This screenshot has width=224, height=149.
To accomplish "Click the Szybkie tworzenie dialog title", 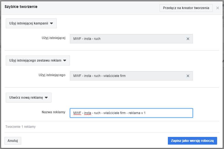I will 21,7.
